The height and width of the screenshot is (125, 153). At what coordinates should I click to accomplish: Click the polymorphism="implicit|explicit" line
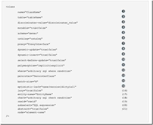[41, 66]
